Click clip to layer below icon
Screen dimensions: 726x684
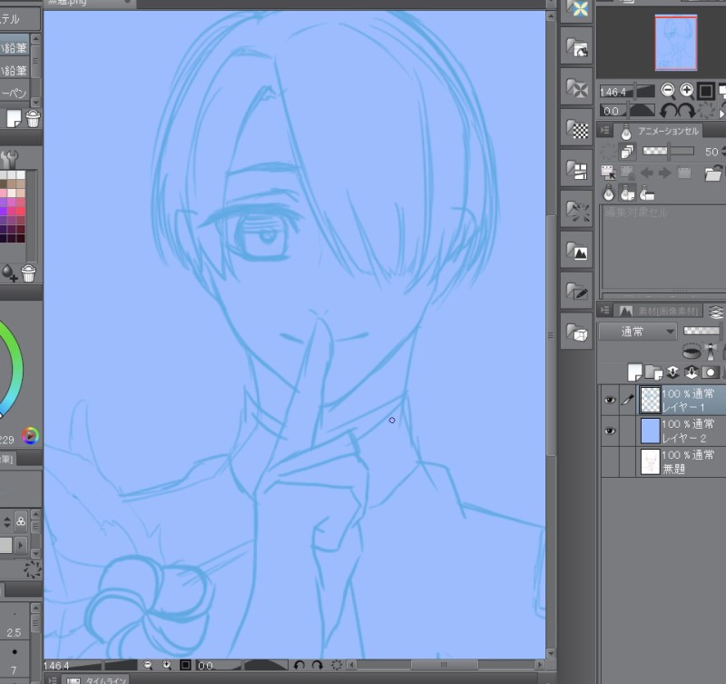692,352
